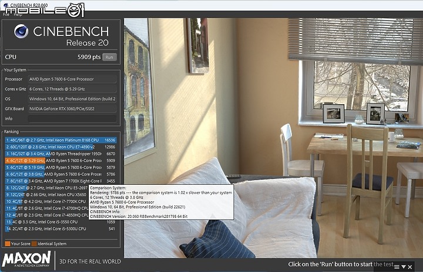This screenshot has width=423, height=272.
Task: Click into the empty Info field
Action: click(x=72, y=119)
